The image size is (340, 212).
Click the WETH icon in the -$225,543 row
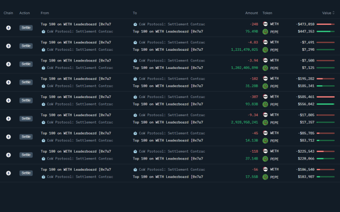click(x=265, y=151)
